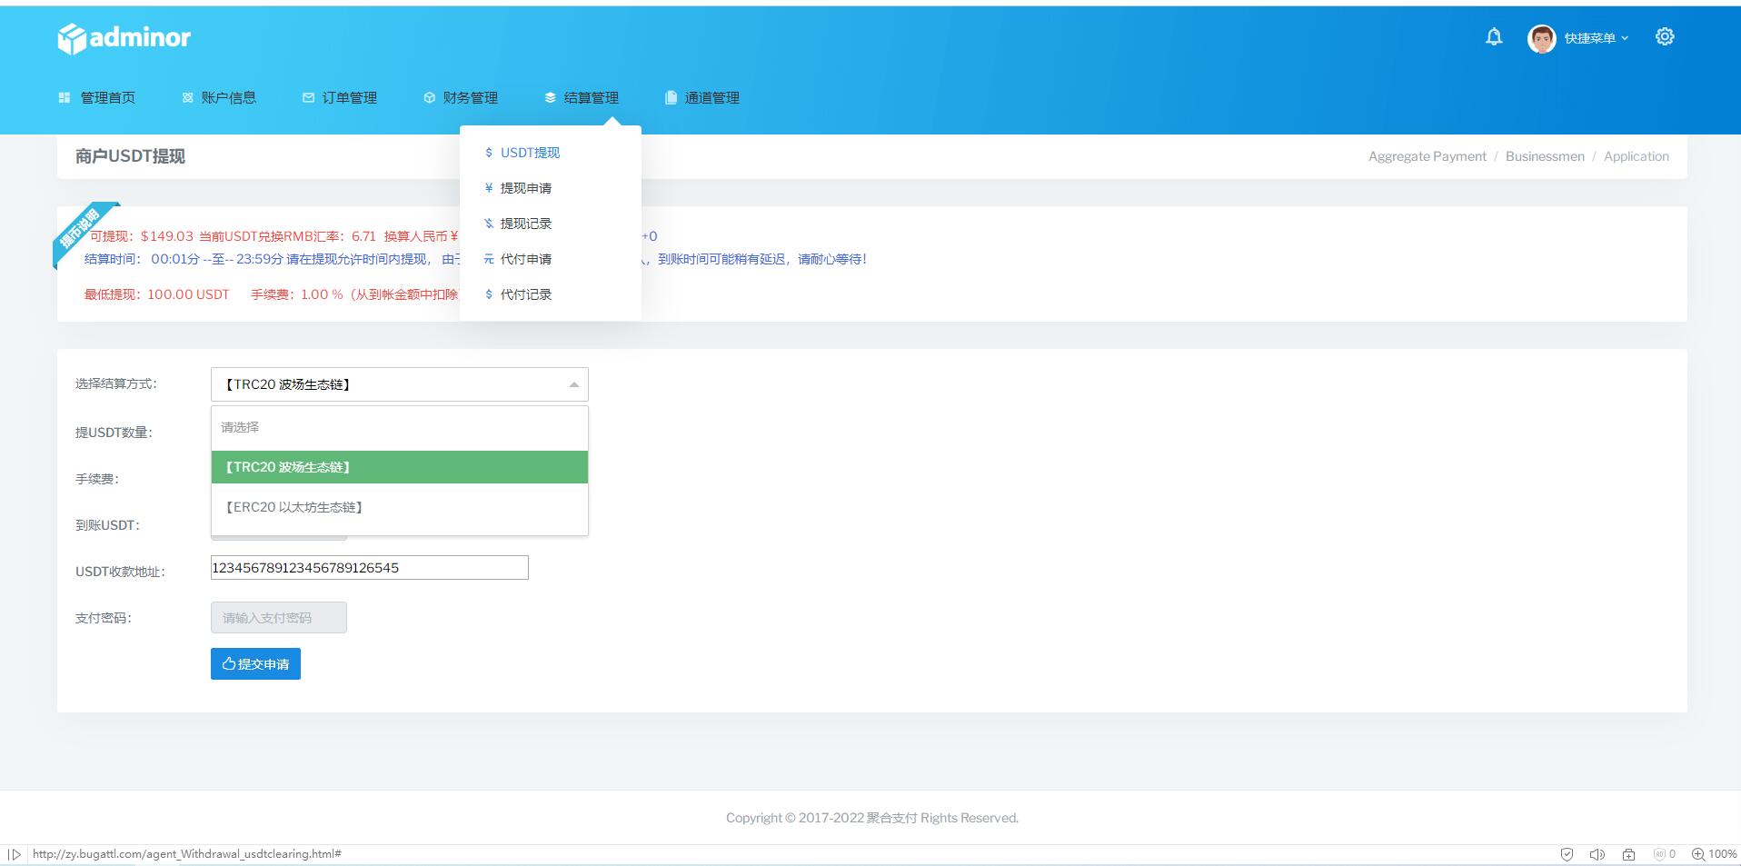The height and width of the screenshot is (866, 1741).
Task: Select the dollar icon beside USDT提现
Action: [x=487, y=153]
